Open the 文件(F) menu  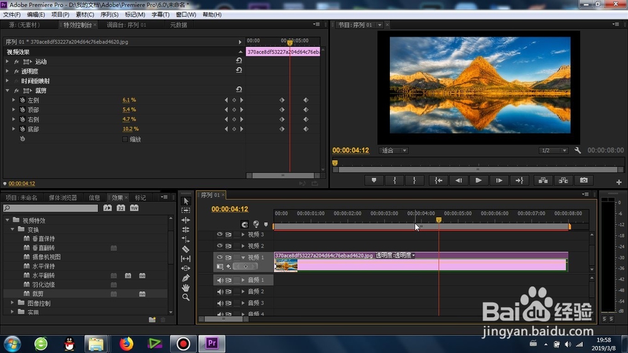pos(12,14)
